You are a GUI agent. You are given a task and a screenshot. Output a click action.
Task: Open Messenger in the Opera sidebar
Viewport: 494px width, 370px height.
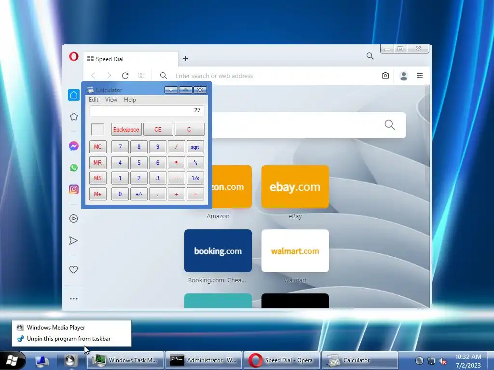pos(74,146)
